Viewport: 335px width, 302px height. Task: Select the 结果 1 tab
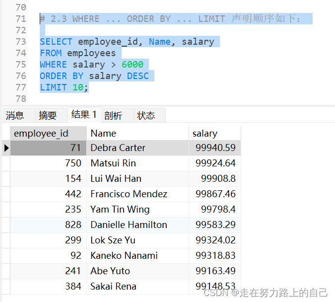[x=85, y=115]
